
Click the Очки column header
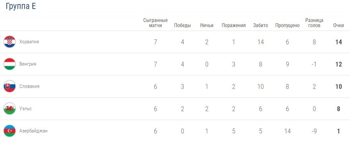click(338, 26)
